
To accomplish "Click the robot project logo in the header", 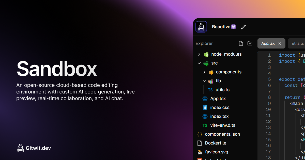I will pyautogui.click(x=201, y=27).
